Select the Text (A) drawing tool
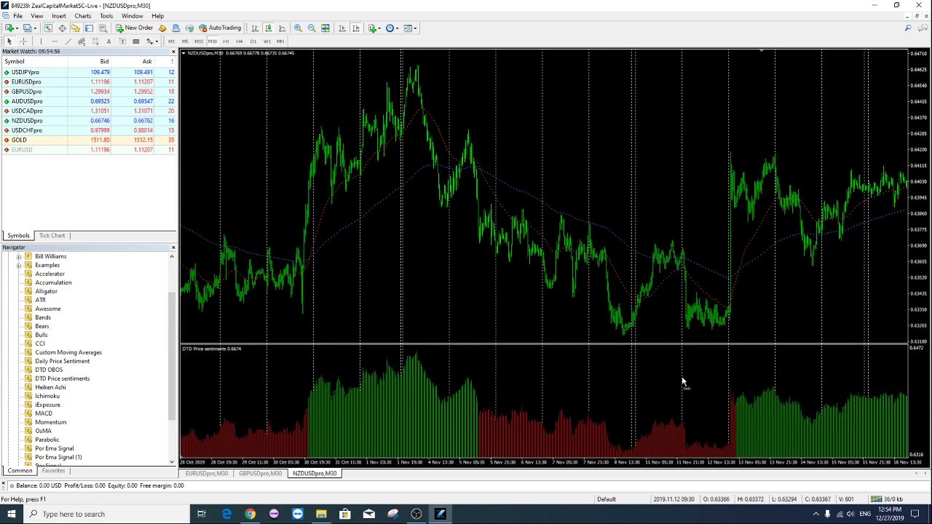Viewport: 932px width, 524px height. coord(108,41)
